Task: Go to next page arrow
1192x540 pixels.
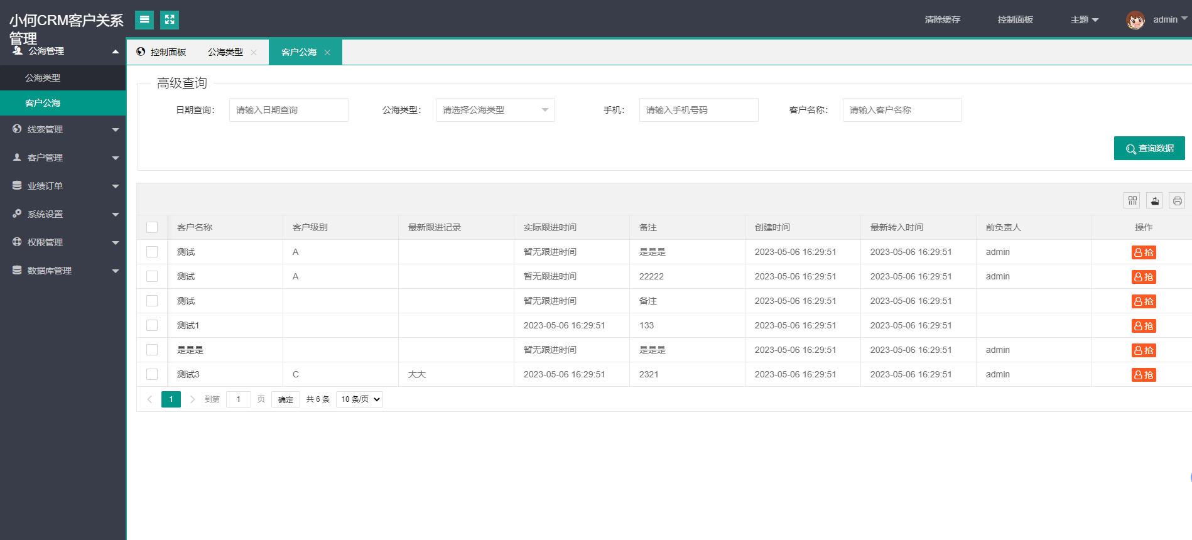Action: click(192, 399)
